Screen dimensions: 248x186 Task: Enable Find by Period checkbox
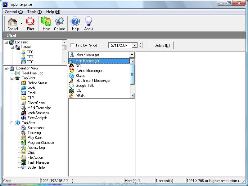tap(72, 45)
